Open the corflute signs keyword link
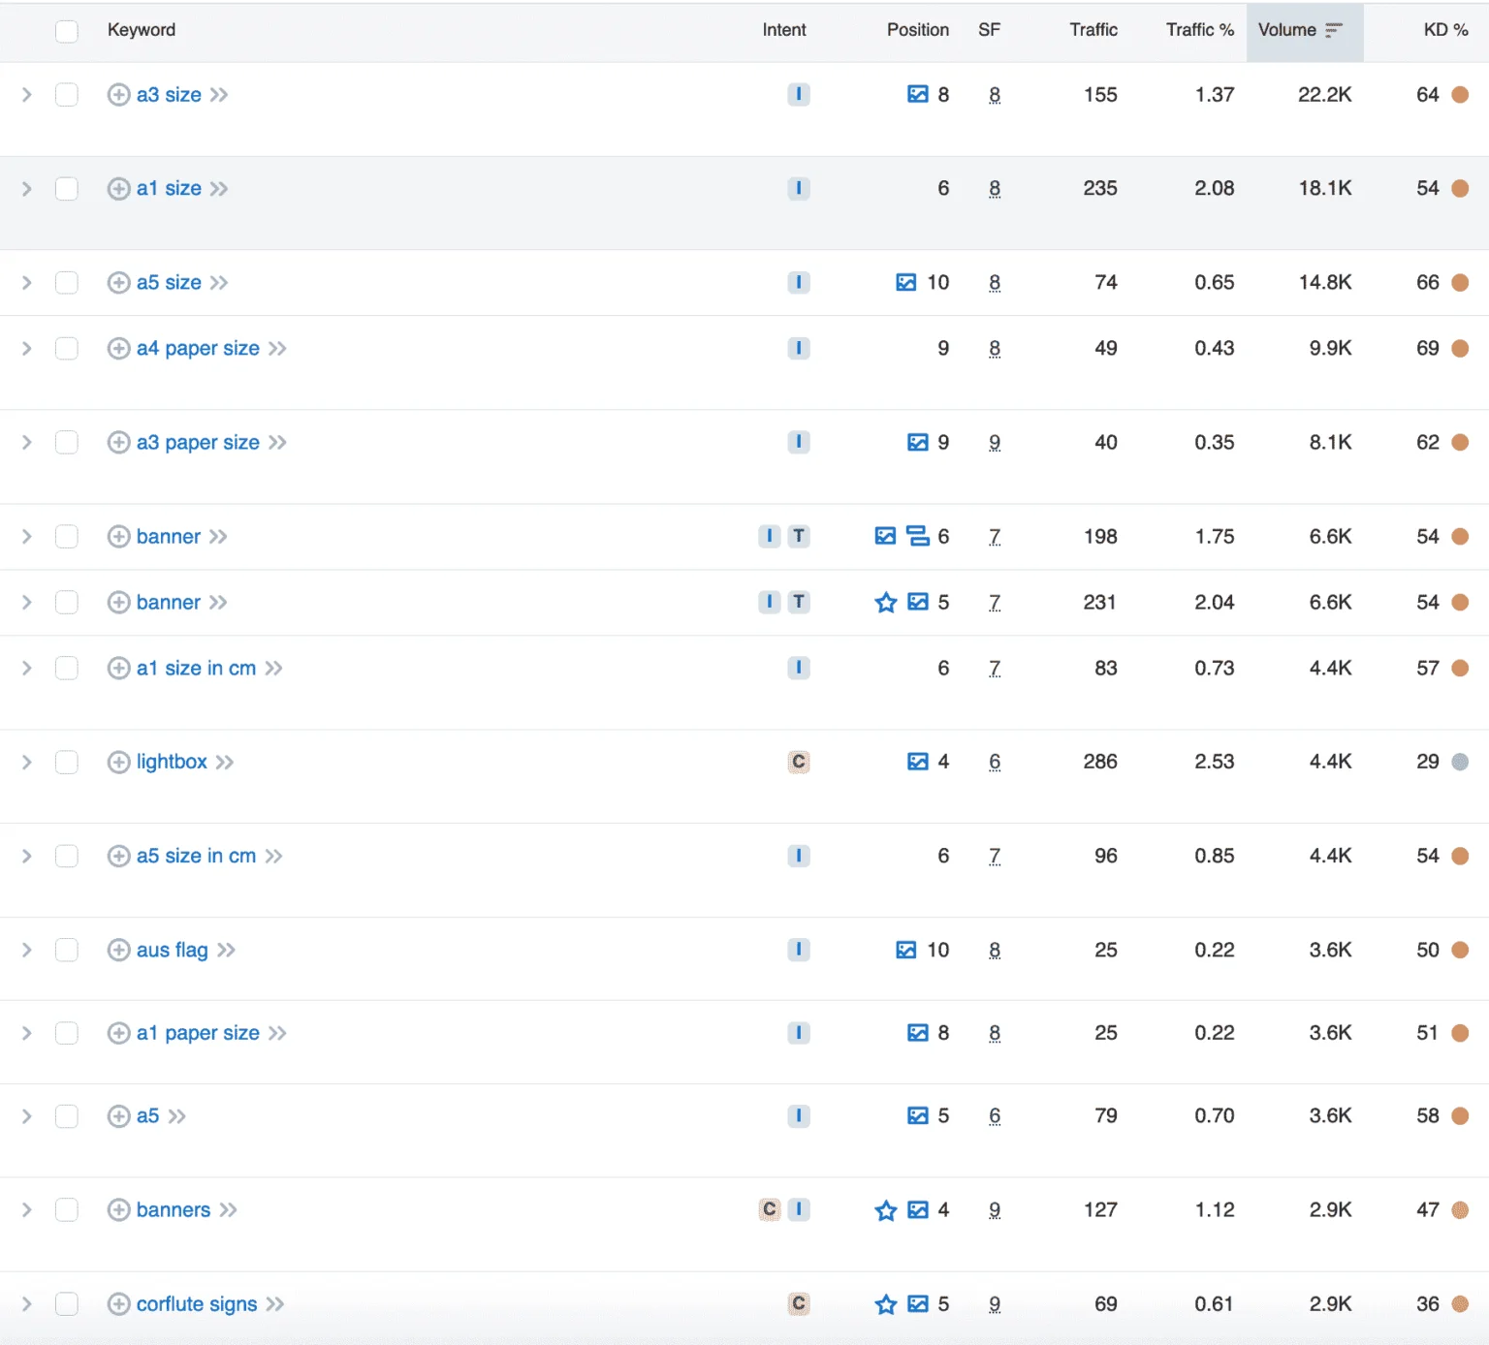The height and width of the screenshot is (1345, 1489). pos(197,1304)
